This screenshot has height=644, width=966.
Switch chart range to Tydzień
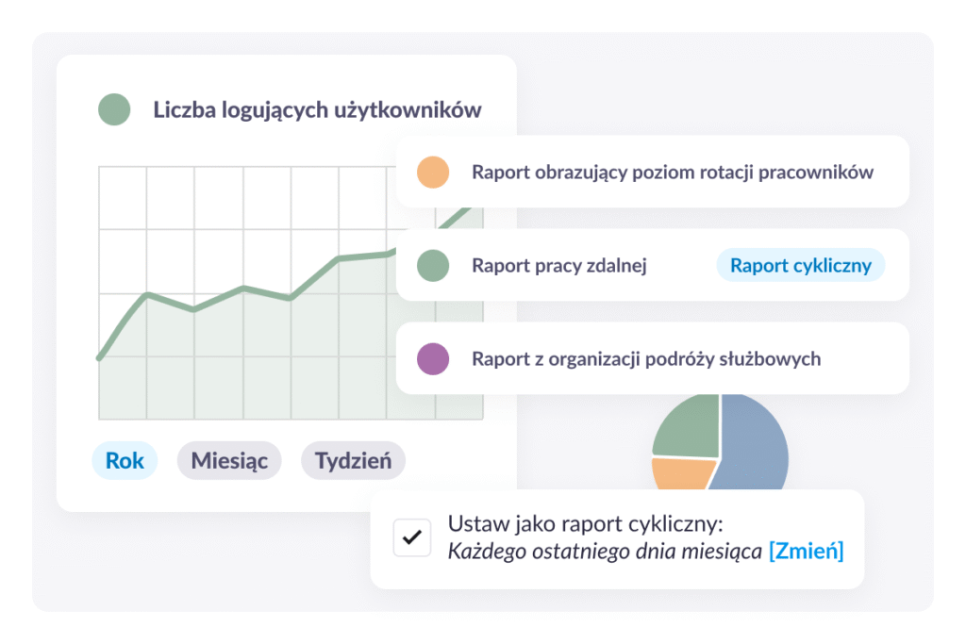click(353, 461)
